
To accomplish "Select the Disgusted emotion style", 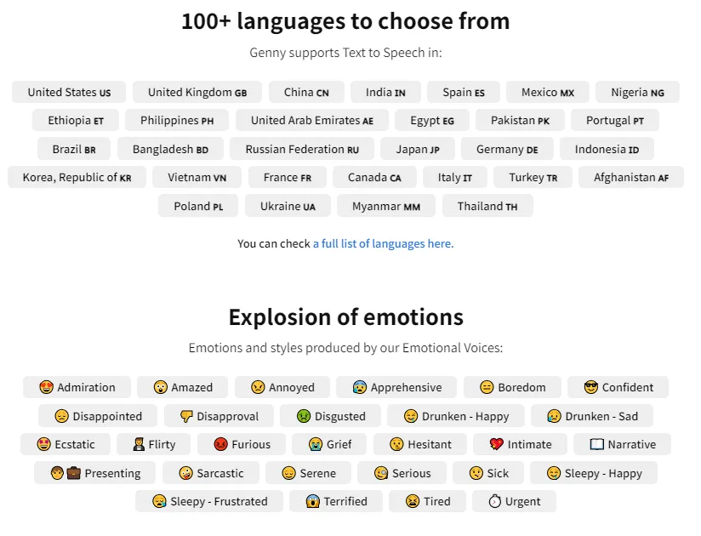I will pos(330,415).
